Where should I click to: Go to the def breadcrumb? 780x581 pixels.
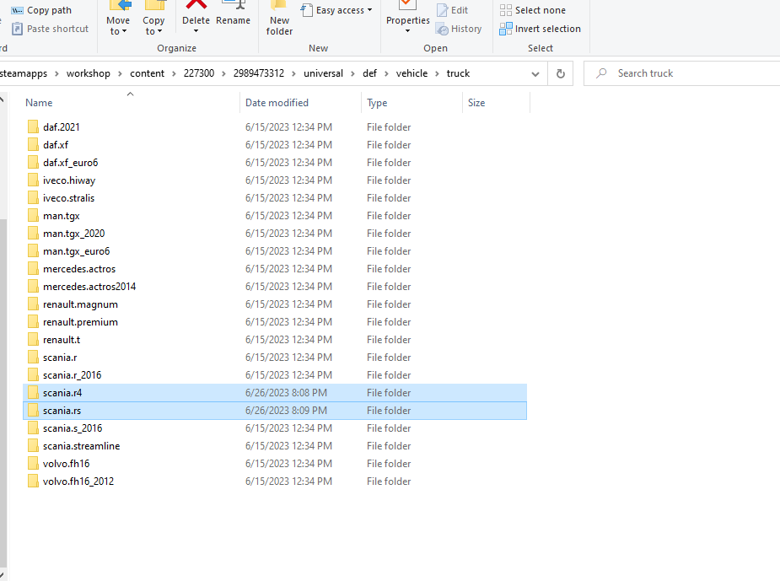[369, 73]
